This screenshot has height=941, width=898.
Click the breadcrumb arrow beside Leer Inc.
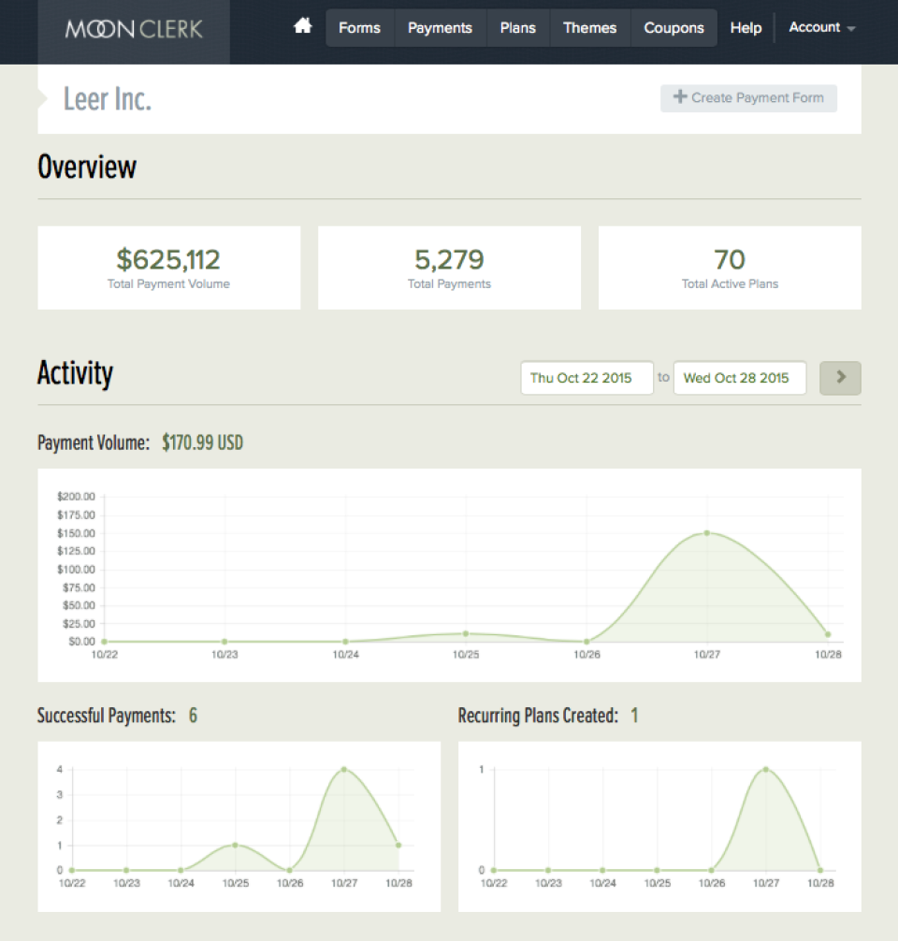pyautogui.click(x=40, y=97)
